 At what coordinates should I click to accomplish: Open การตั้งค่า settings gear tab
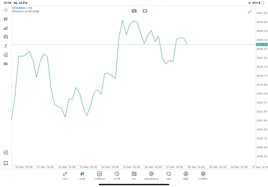click(x=203, y=176)
